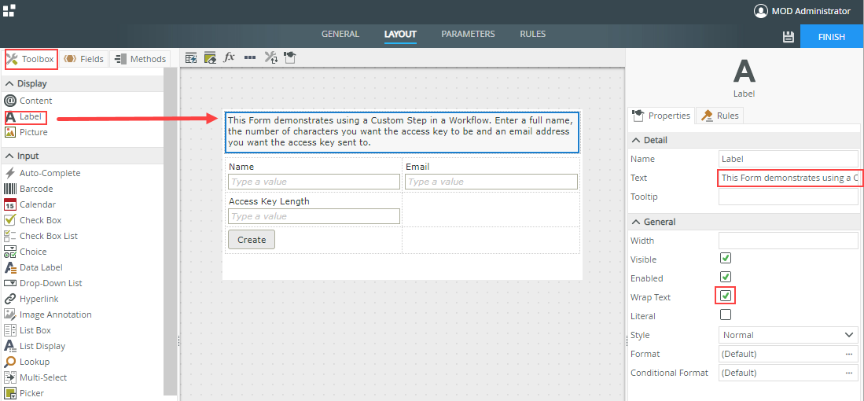Select the Check Box control in toolbox
Image resolution: width=864 pixels, height=401 pixels.
point(33,220)
